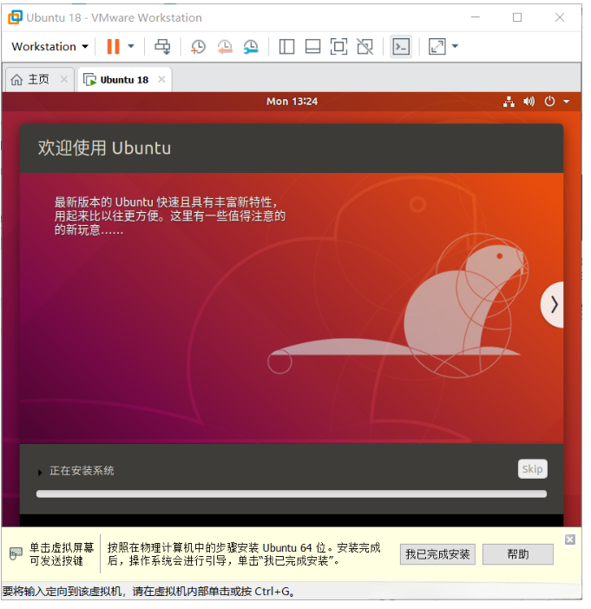Go to the next installer slide
The height and width of the screenshot is (609, 591).
pyautogui.click(x=552, y=305)
